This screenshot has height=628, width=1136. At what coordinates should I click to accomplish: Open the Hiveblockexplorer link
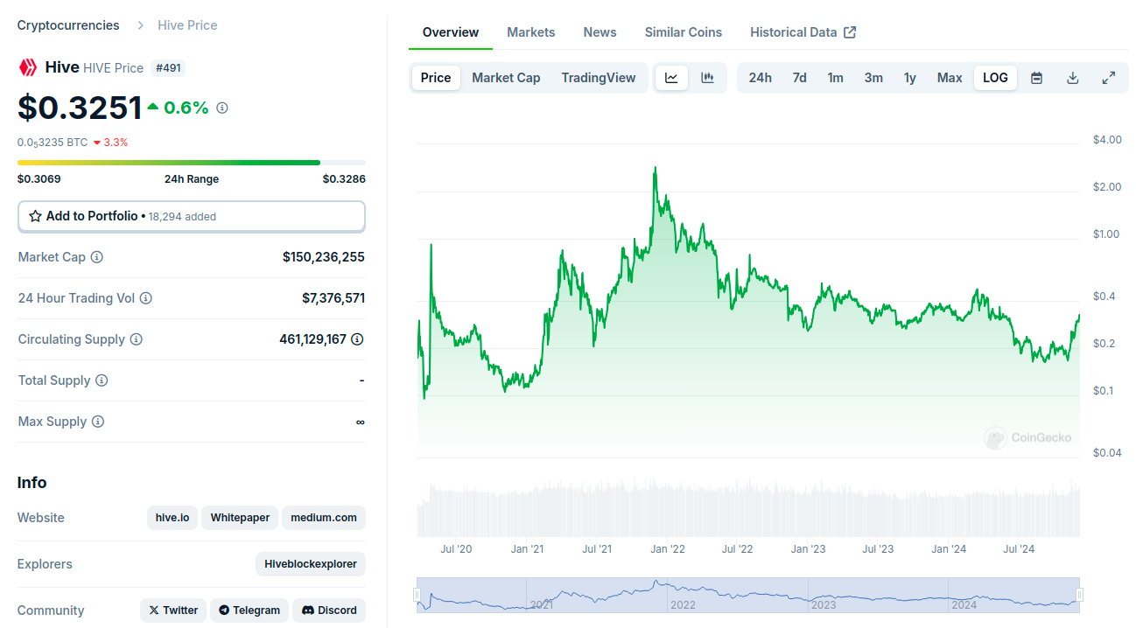point(311,564)
